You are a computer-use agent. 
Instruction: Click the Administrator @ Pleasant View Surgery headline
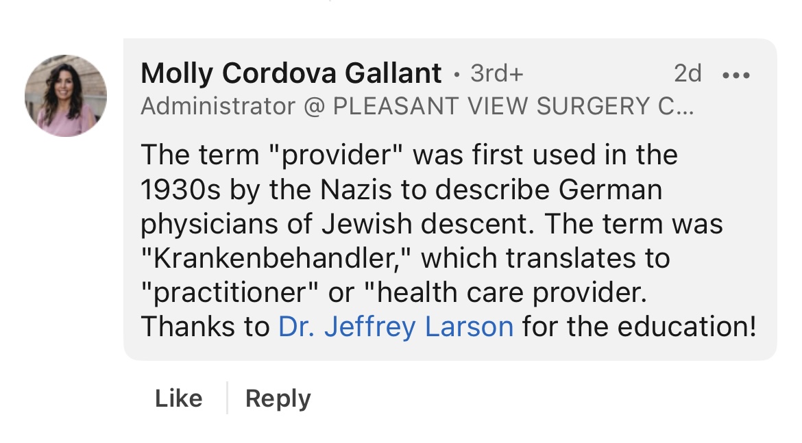pos(417,106)
